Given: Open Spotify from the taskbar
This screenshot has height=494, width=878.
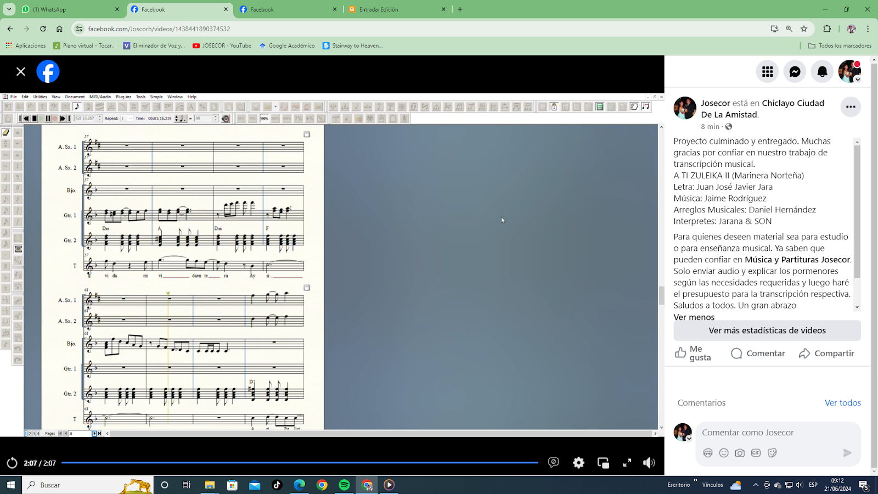Looking at the screenshot, I should pyautogui.click(x=344, y=485).
